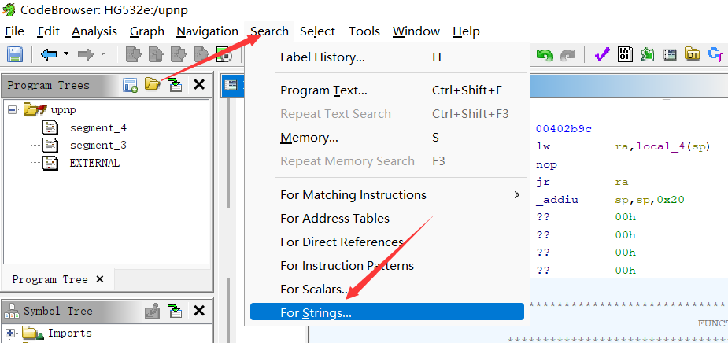This screenshot has height=343, width=728.
Task: Click the open folder icon in Program Trees
Action: (x=152, y=85)
